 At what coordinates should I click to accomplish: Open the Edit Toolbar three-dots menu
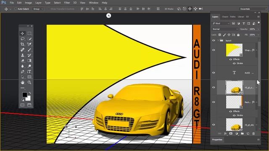pyautogui.click(x=22, y=88)
